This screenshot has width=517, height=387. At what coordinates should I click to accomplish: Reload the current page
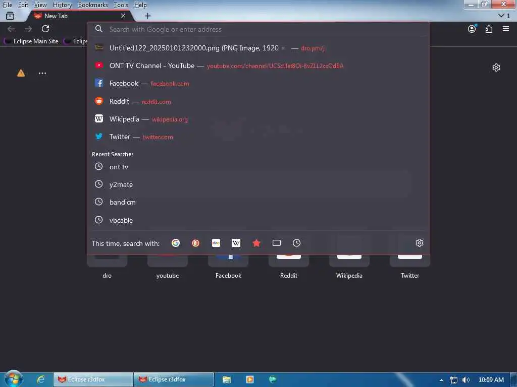point(45,29)
